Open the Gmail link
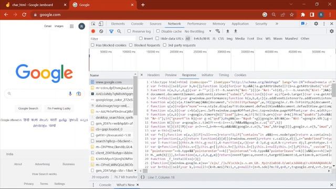The image size is (336, 189). [x=48, y=26]
